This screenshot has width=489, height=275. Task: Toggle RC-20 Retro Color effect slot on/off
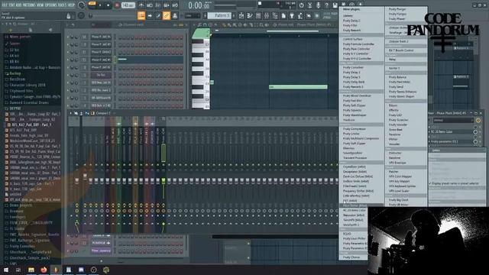tap(475, 131)
